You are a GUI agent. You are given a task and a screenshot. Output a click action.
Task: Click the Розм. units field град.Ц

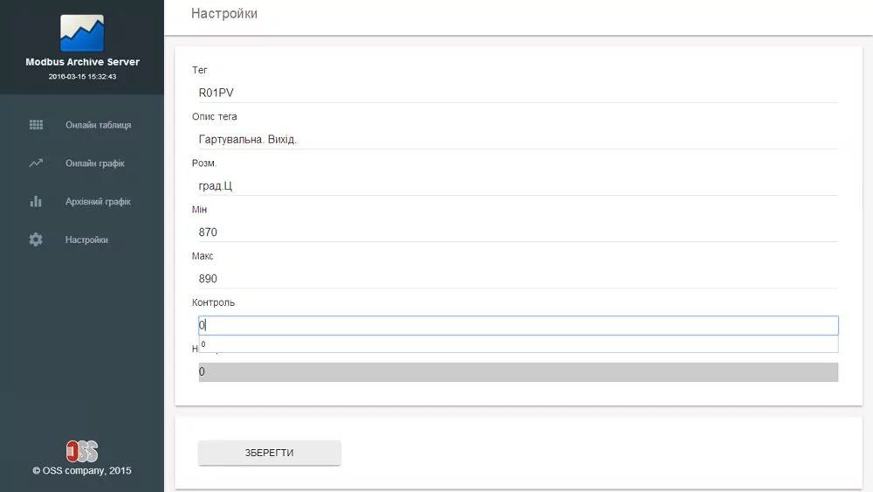pyautogui.click(x=518, y=185)
